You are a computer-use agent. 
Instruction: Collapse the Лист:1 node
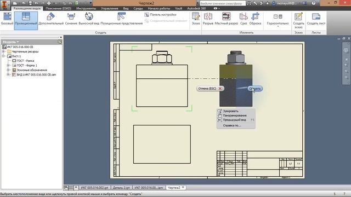pos(3,56)
